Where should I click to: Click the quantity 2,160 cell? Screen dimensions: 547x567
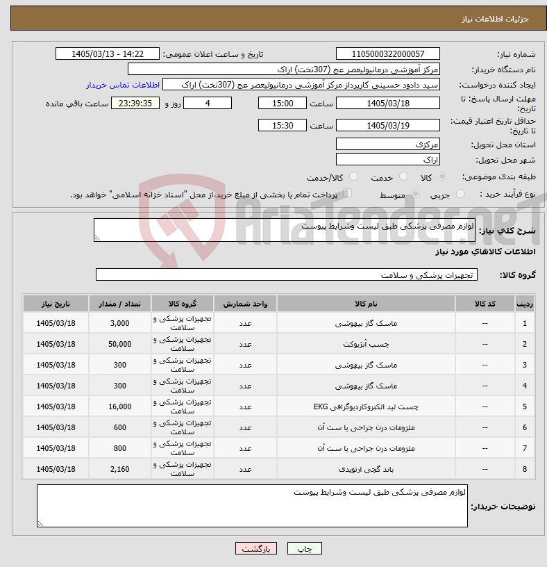(120, 469)
